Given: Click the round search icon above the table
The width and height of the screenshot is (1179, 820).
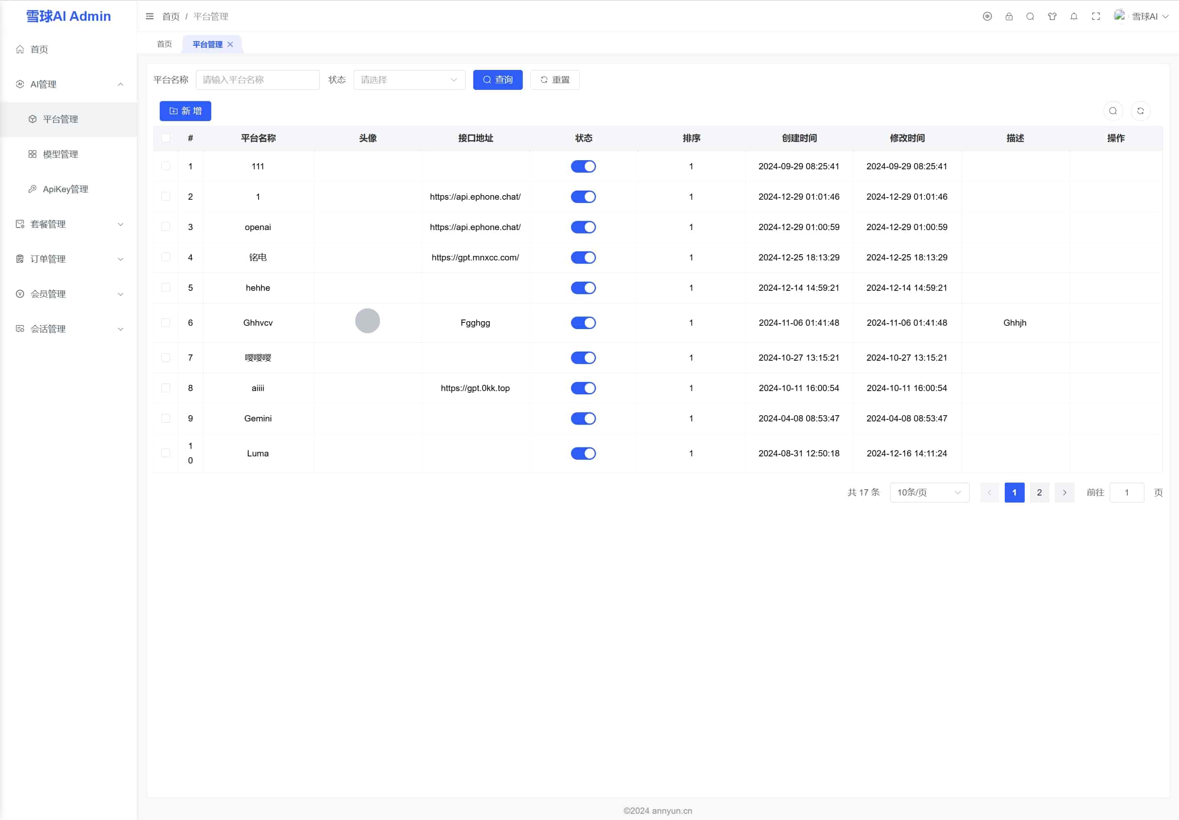Looking at the screenshot, I should pos(1113,111).
